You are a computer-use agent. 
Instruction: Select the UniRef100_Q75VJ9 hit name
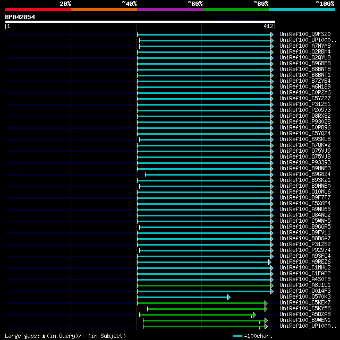(305, 151)
